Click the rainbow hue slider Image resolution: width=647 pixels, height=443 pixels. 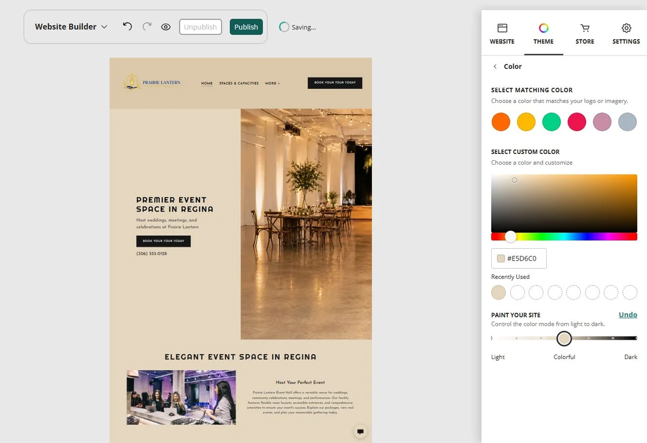pyautogui.click(x=564, y=236)
